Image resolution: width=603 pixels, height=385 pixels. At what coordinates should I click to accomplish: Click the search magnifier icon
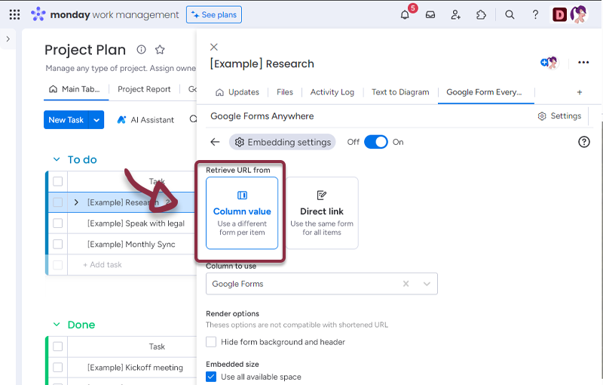pos(510,14)
